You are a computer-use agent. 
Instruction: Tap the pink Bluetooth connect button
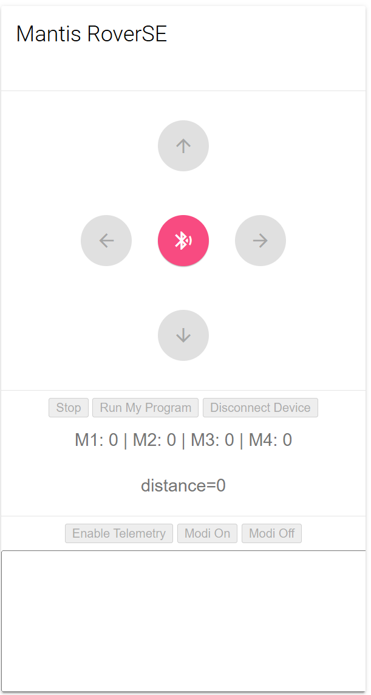pyautogui.click(x=183, y=241)
